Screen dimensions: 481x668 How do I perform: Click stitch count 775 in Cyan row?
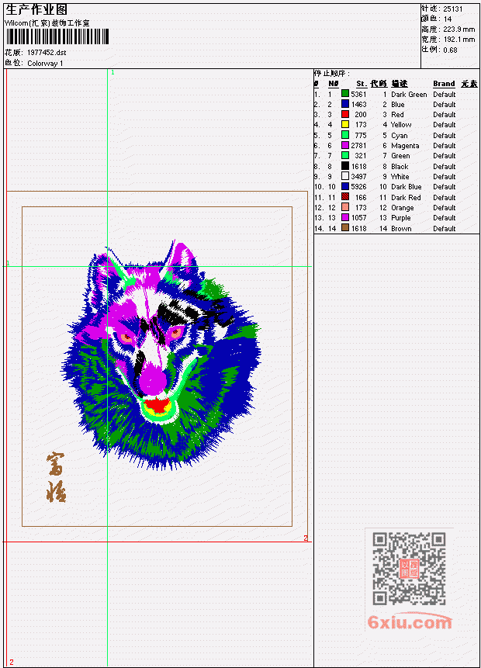click(x=361, y=136)
